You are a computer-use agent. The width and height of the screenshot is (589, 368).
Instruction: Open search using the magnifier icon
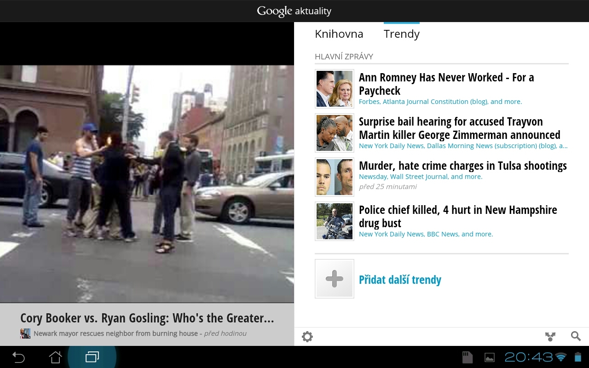click(x=575, y=336)
